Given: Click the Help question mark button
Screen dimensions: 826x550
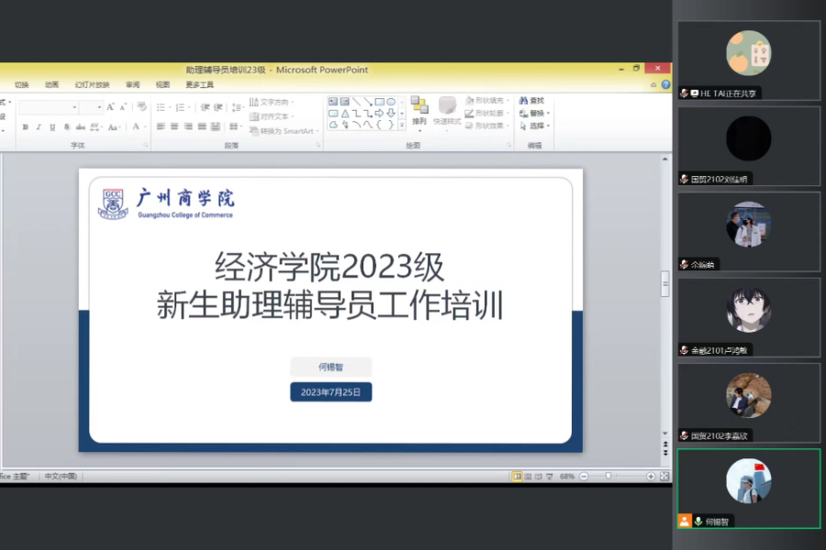Looking at the screenshot, I should pos(666,84).
